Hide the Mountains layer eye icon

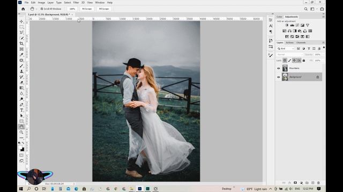[x=279, y=68]
